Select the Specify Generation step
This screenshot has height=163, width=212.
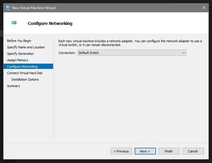(20, 54)
